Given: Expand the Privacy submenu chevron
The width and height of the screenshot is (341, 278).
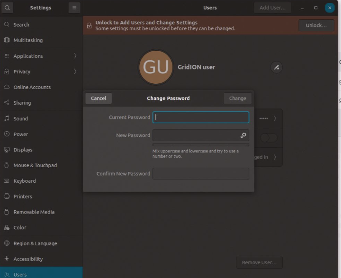Looking at the screenshot, I should (x=75, y=72).
